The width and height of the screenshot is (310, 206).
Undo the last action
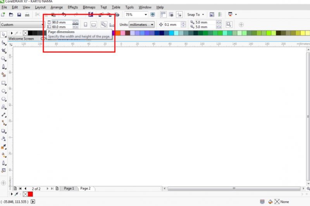click(64, 14)
